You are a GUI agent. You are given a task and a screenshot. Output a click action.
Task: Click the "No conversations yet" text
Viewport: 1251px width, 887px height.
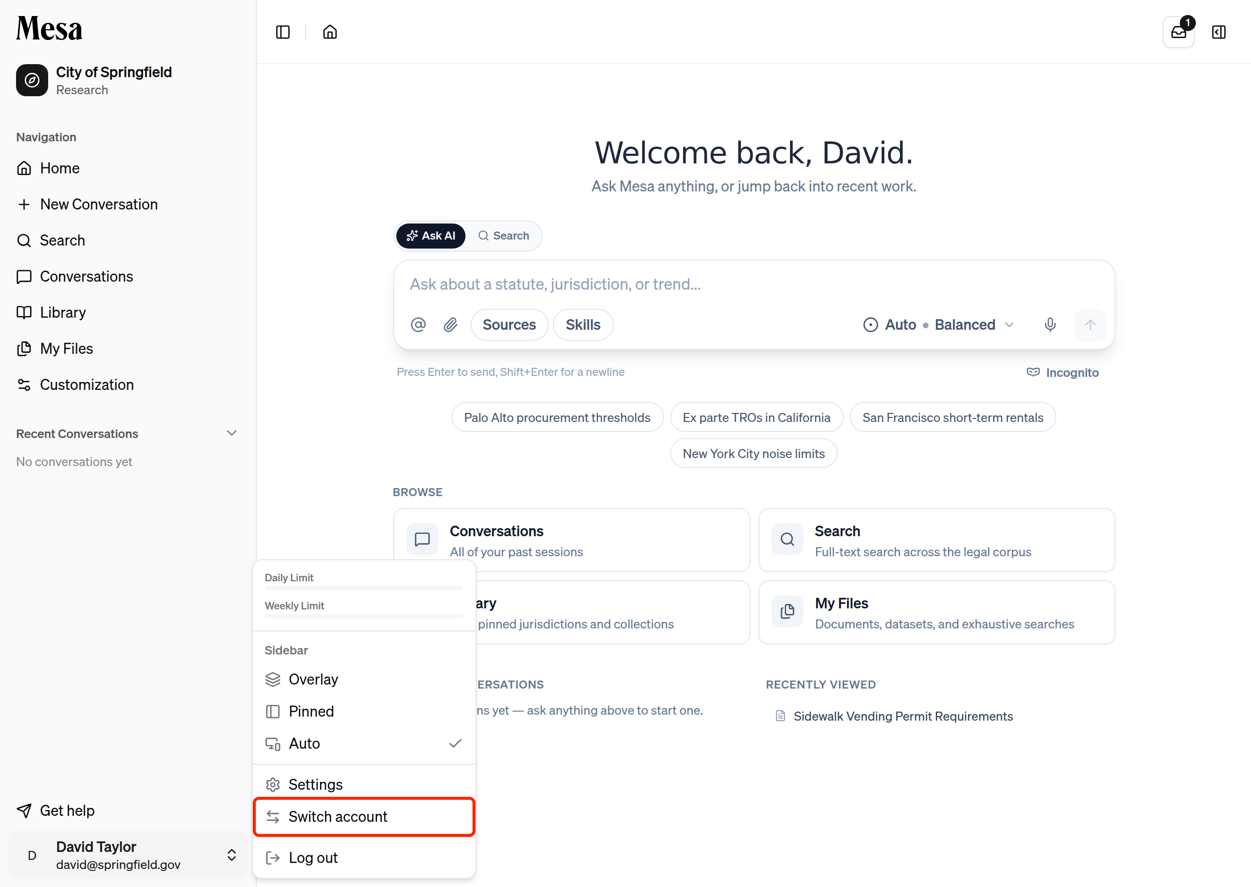74,462
